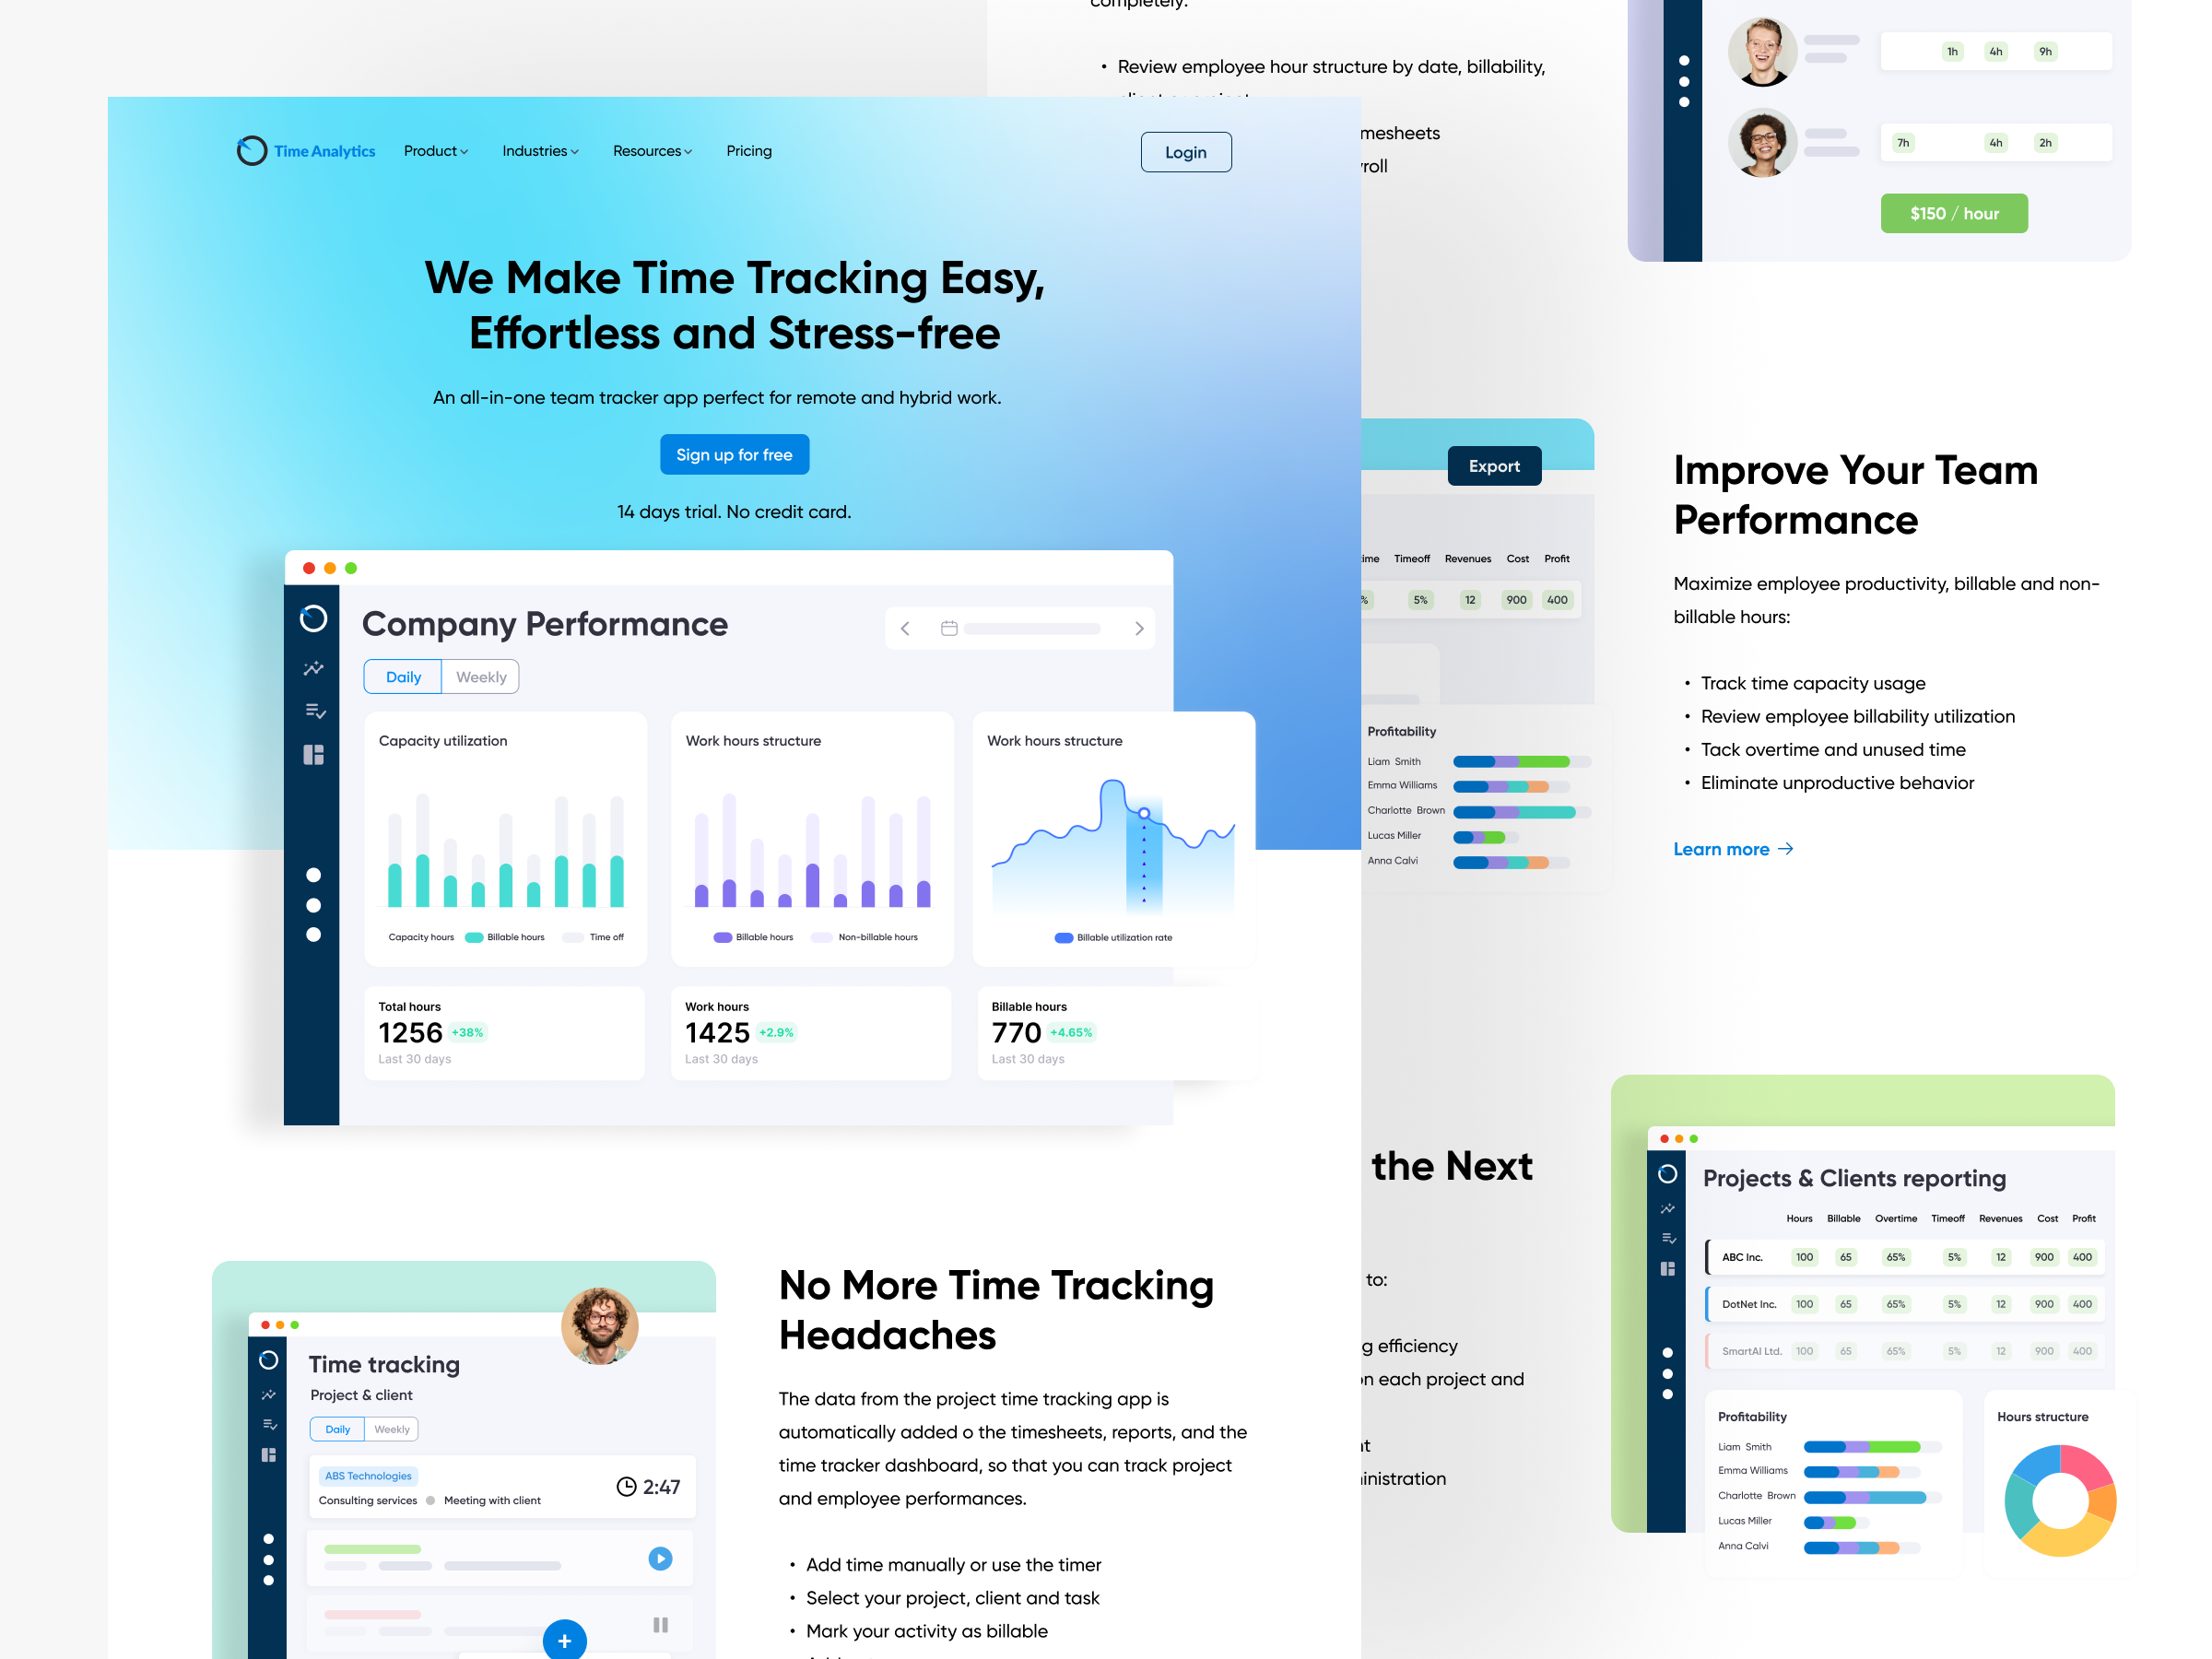Click the Sign up for free button
This screenshot has height=1659, width=2212.
[x=734, y=454]
